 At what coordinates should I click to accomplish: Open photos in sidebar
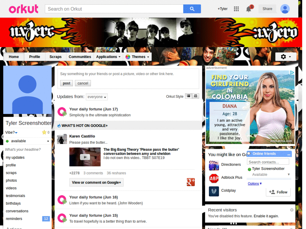11,180
